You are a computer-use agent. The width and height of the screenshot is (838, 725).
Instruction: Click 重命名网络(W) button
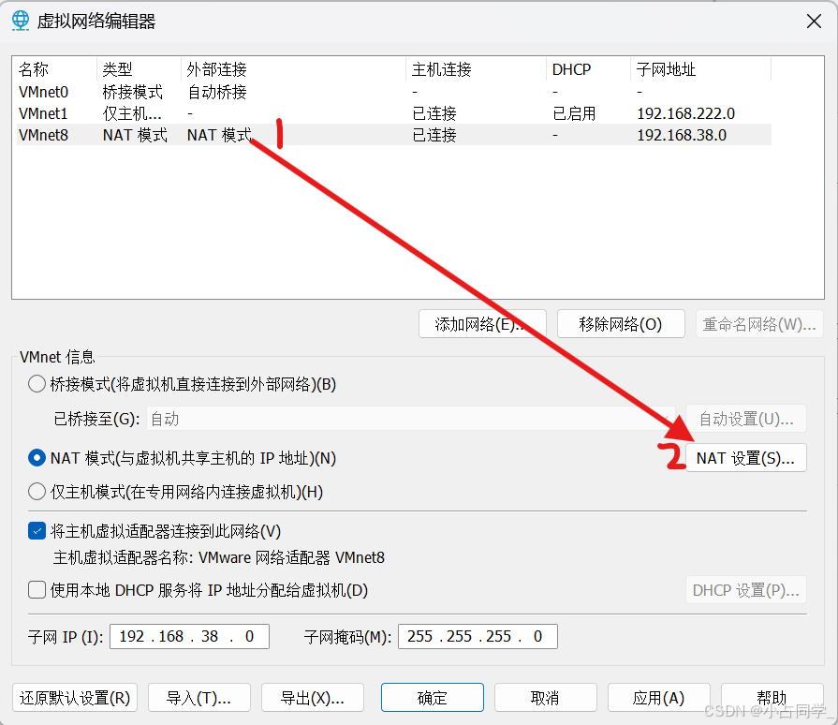[x=759, y=323]
